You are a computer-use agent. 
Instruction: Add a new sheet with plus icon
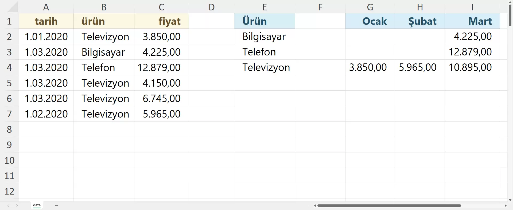pyautogui.click(x=57, y=205)
